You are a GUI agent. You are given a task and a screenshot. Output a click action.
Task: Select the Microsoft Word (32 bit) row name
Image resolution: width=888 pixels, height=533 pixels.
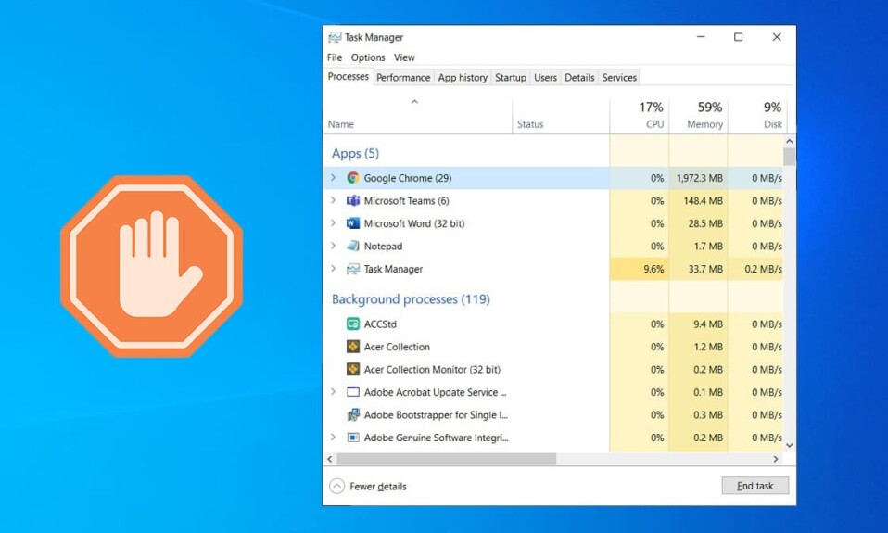[x=414, y=223]
